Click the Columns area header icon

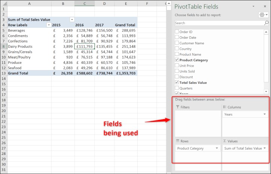[225, 107]
